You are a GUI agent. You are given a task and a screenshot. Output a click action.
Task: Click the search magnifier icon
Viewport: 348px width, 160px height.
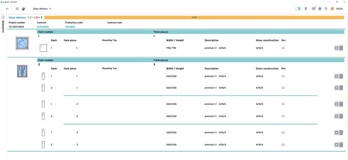pyautogui.click(x=326, y=9)
